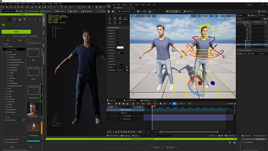Viewport: 268px width, 151px height.
Task: Click Unreal Save icon in toolbar
Action: (108, 11)
